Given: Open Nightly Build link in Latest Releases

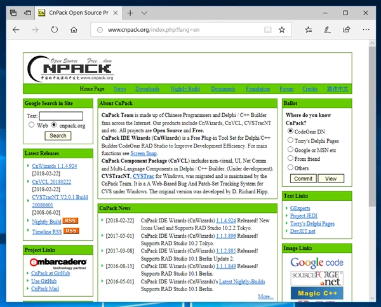Looking at the screenshot, I should tap(46, 222).
